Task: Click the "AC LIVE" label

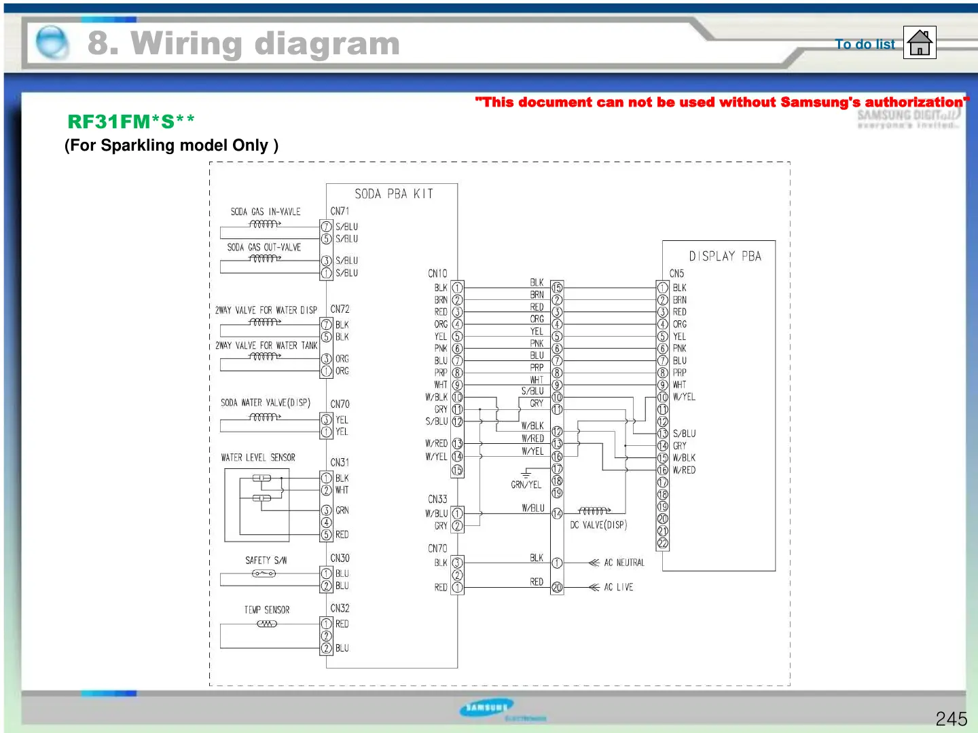Action: pyautogui.click(x=619, y=587)
